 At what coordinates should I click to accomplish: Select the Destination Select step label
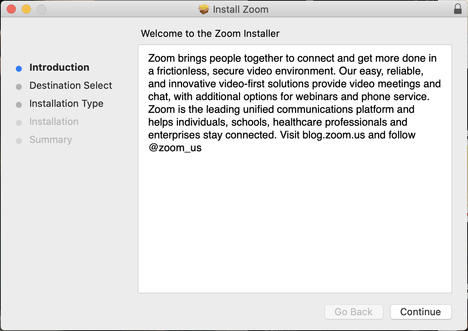coord(70,85)
